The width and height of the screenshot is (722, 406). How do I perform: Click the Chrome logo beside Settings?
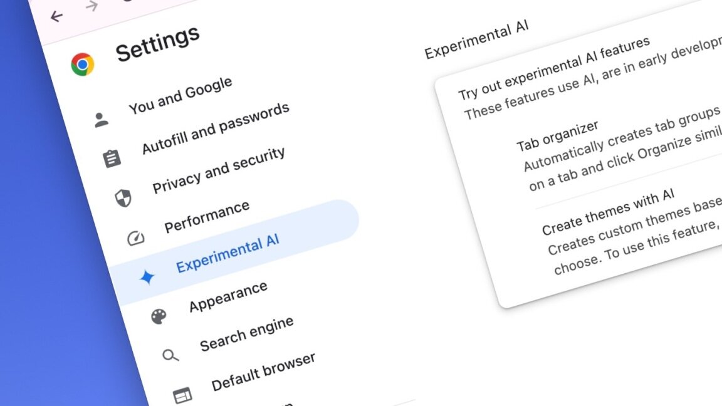pyautogui.click(x=83, y=65)
